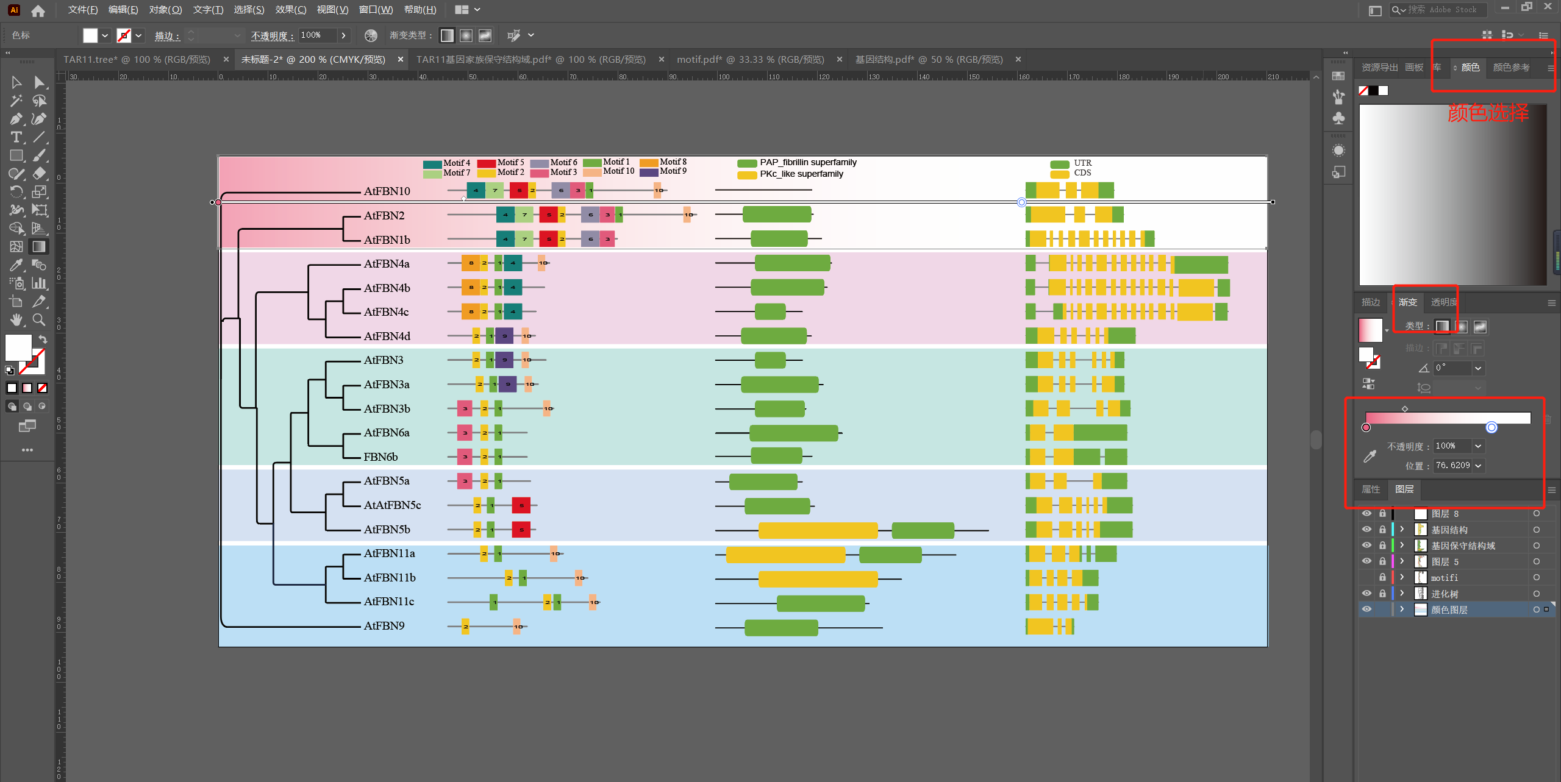
Task: Toggle visibility of 进化树 layer
Action: (x=1366, y=593)
